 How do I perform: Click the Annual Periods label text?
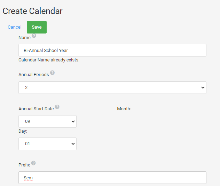tap(34, 75)
